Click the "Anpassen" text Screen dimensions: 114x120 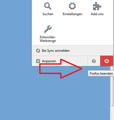click(x=49, y=61)
